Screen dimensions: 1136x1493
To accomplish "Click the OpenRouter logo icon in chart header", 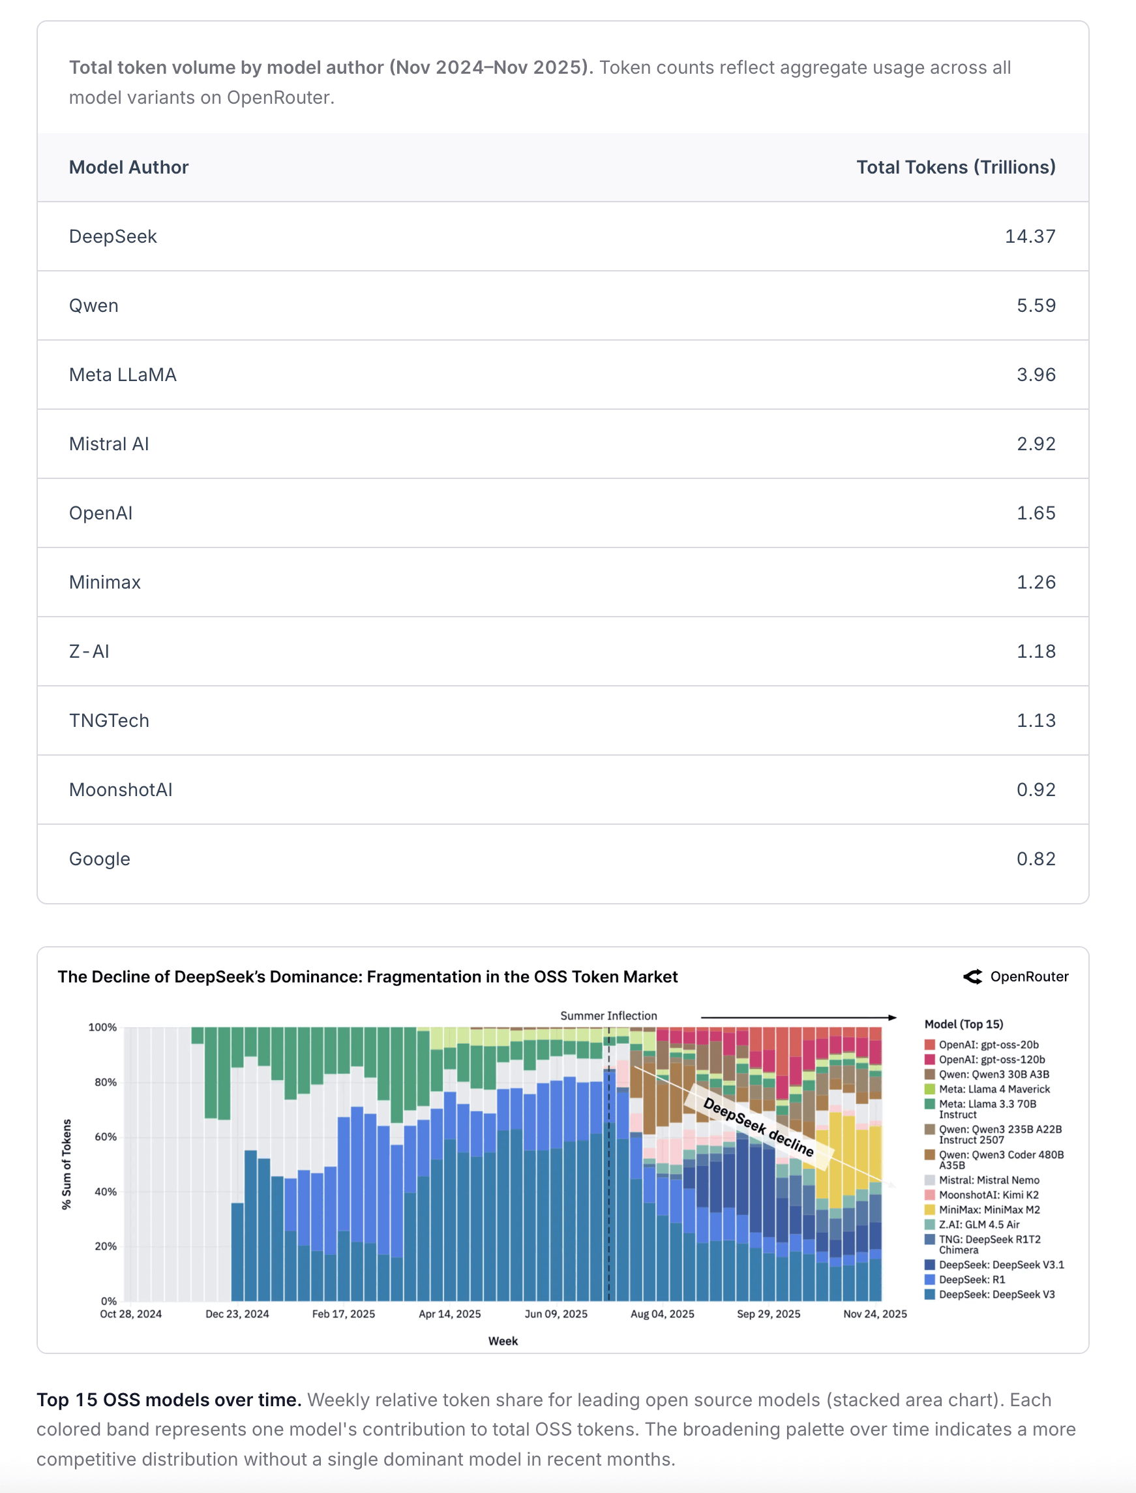I will point(972,976).
